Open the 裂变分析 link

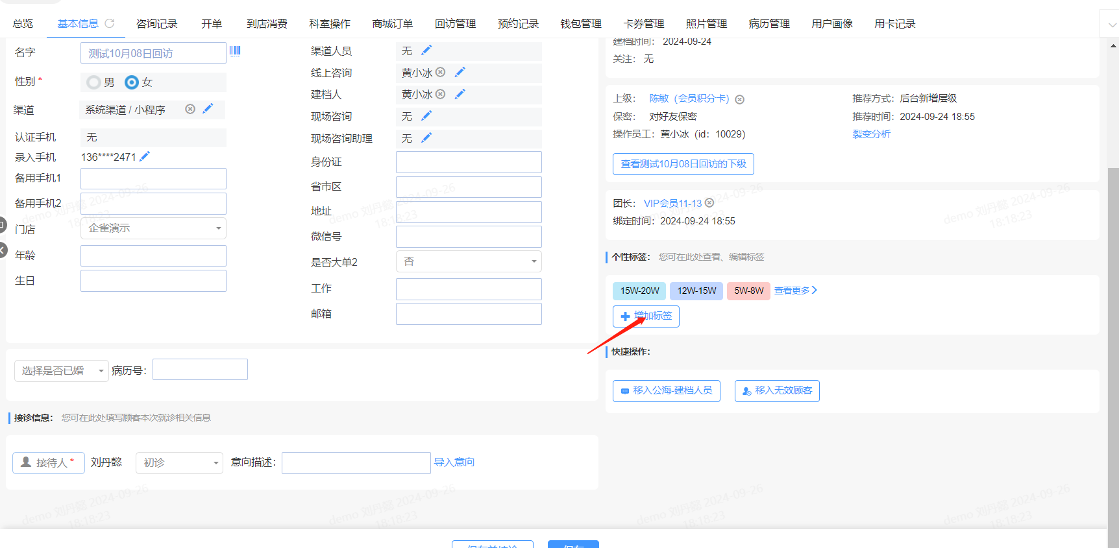click(x=871, y=134)
